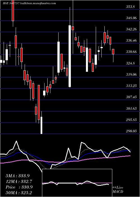Select the 12MA : 332.7 readout
Viewport: 140px width, 197px height.
click(19, 182)
